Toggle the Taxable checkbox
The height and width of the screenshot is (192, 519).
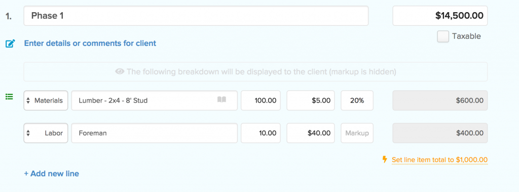click(x=443, y=36)
